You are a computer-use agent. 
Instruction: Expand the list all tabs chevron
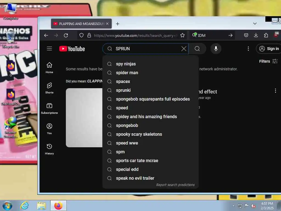click(x=255, y=24)
